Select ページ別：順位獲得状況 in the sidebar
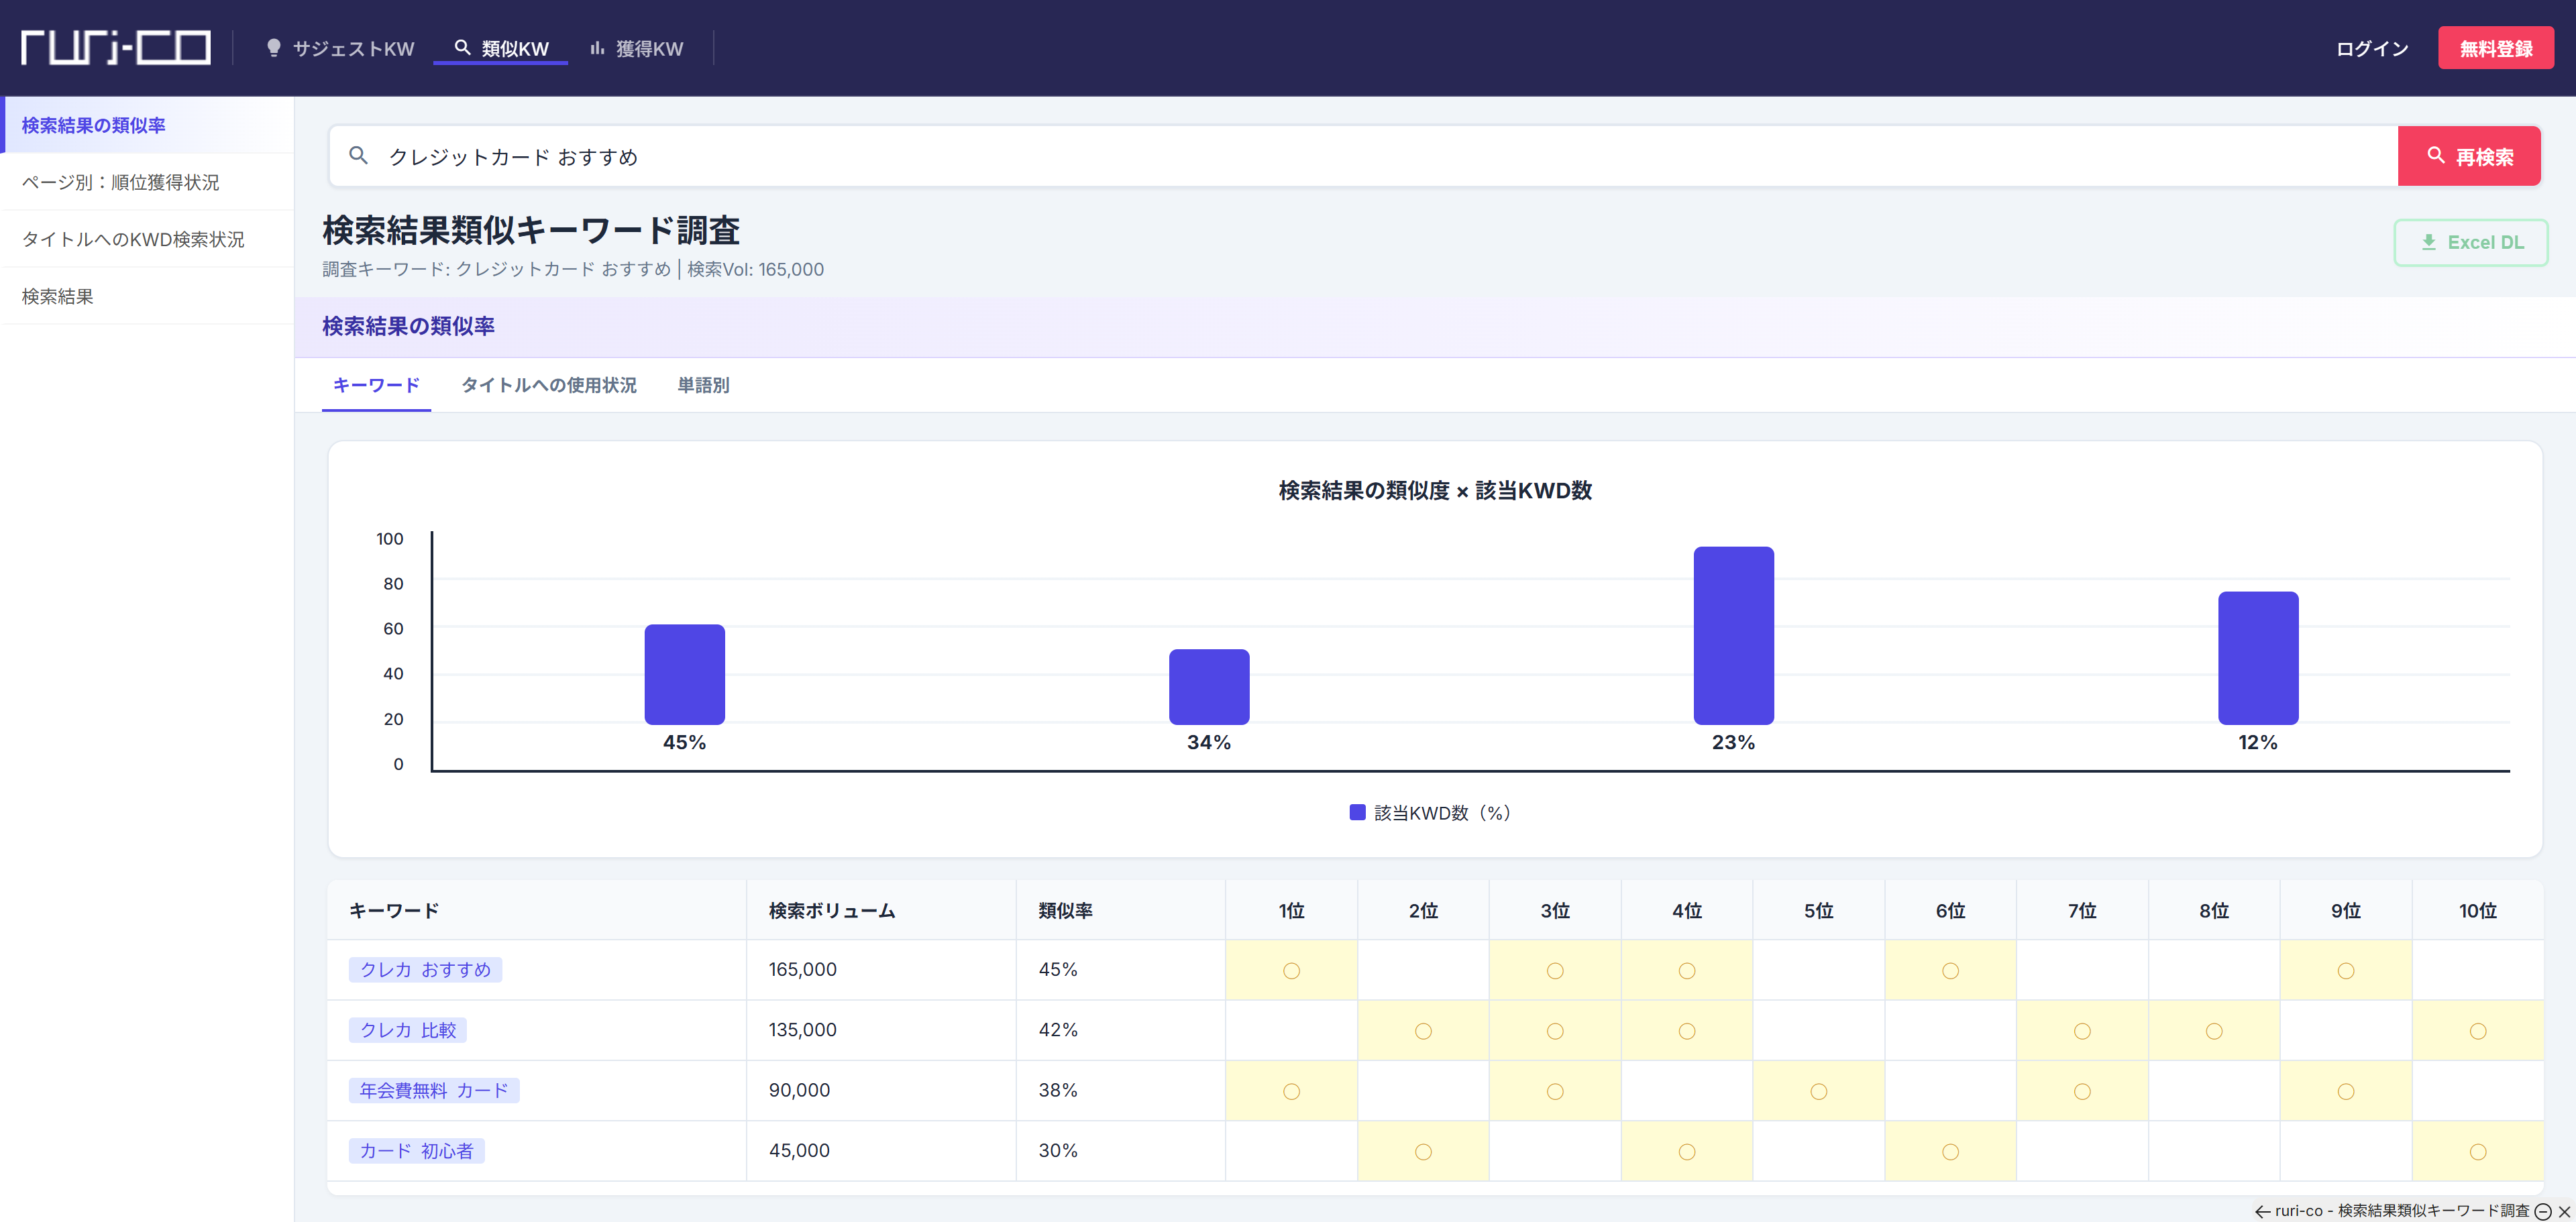 (x=147, y=182)
